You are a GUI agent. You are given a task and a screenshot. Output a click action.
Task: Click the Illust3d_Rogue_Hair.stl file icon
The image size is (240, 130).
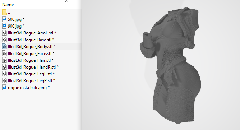point(4,60)
